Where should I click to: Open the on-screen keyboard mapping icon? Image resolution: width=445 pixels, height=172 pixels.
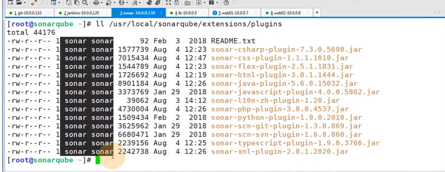pos(187,3)
